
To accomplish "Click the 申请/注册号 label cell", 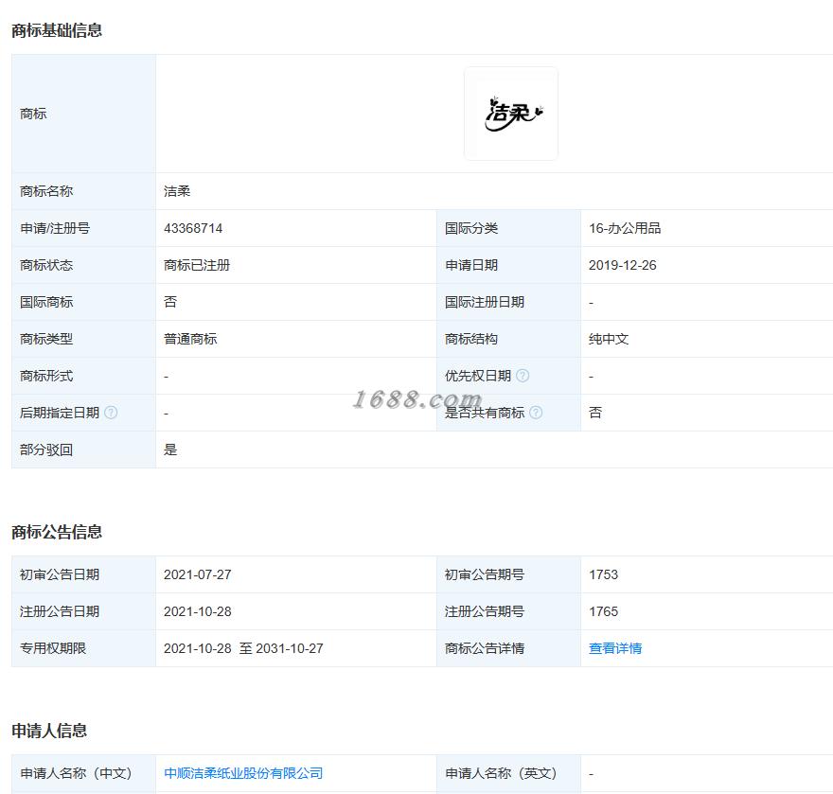I will pos(83,228).
